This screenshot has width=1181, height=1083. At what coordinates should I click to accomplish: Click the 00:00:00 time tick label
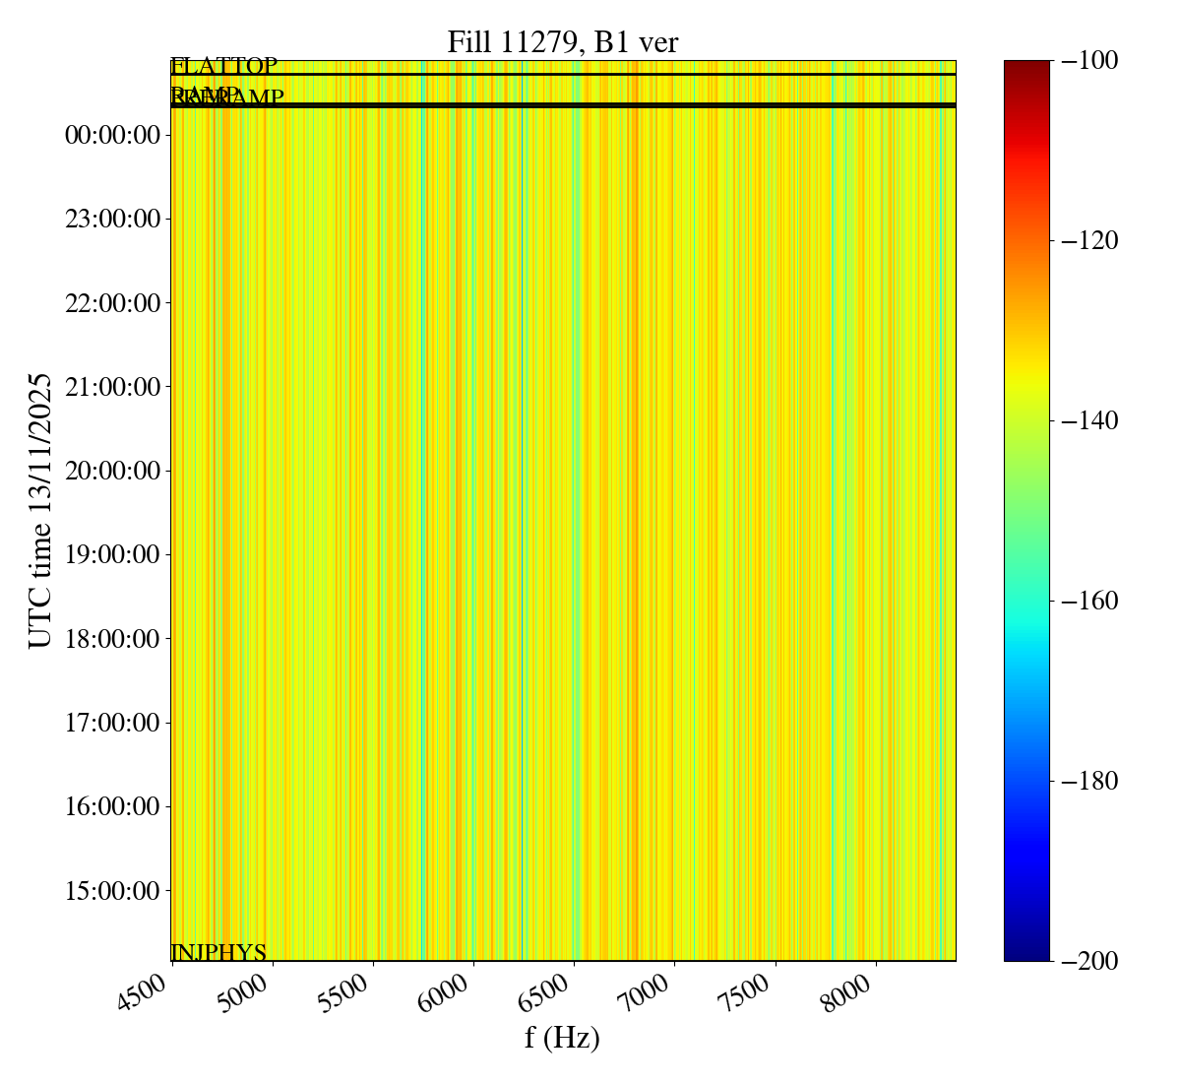(x=112, y=134)
